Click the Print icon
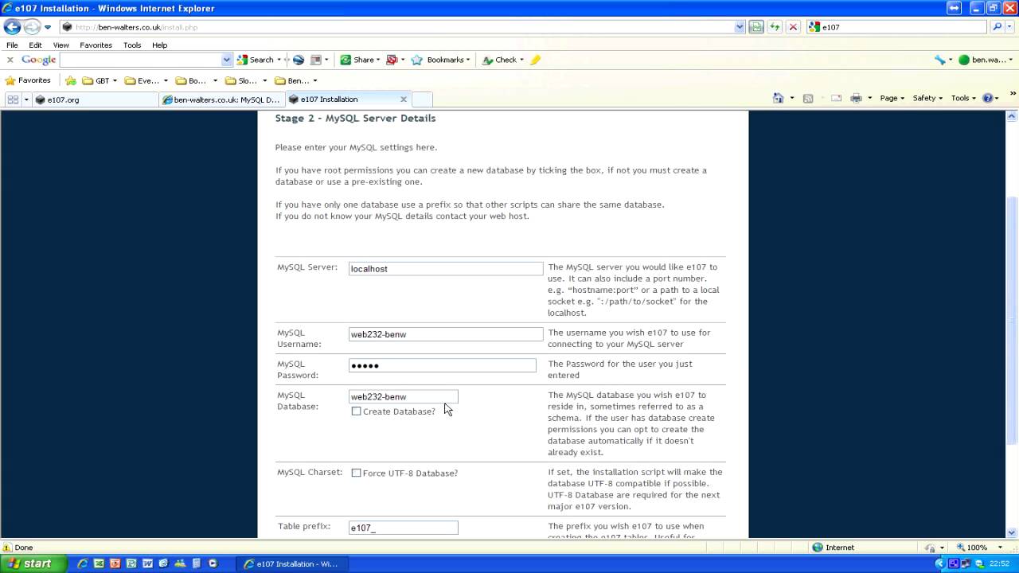This screenshot has width=1019, height=573. point(856,98)
